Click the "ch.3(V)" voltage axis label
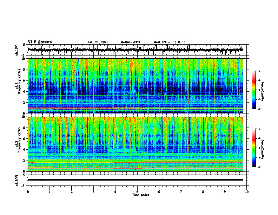278x215 pixels. point(17,181)
